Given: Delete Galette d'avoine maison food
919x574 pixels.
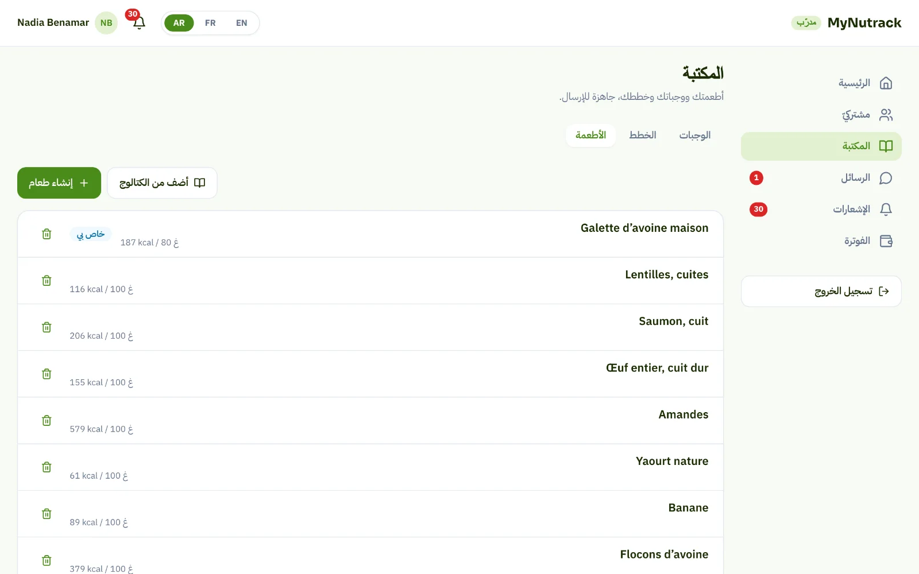Looking at the screenshot, I should [x=47, y=234].
